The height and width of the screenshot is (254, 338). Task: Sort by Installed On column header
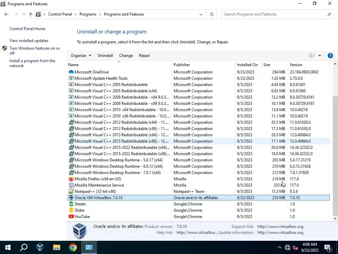click(x=247, y=65)
